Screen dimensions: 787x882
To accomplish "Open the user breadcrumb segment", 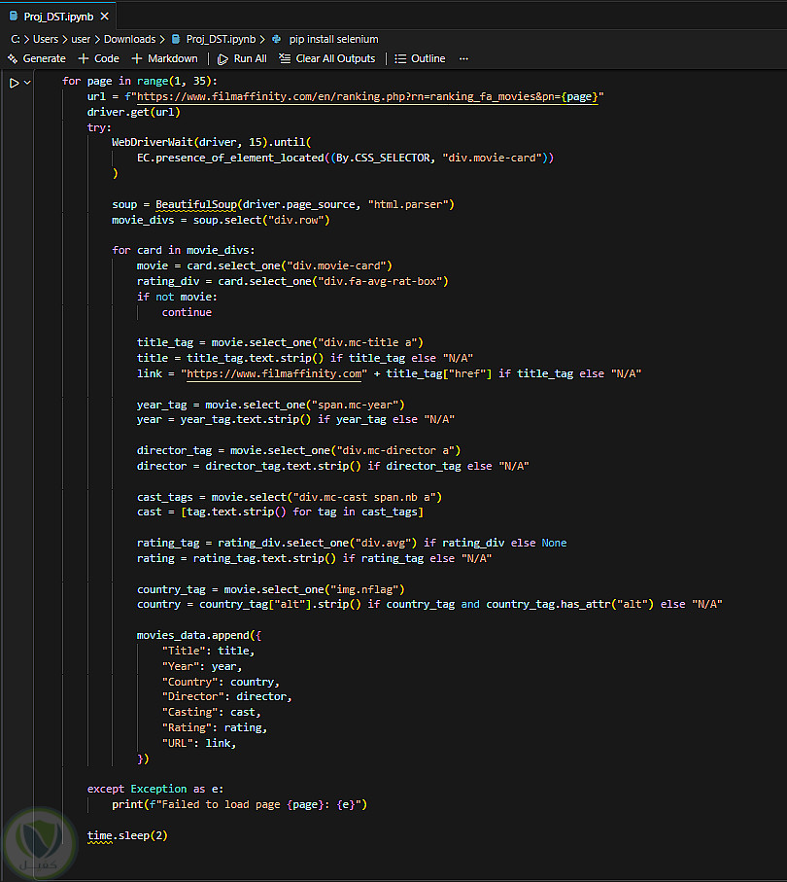I will pyautogui.click(x=81, y=39).
